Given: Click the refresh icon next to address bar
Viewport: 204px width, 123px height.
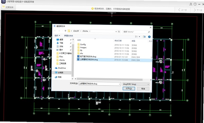Looking at the screenshot, I should pyautogui.click(x=119, y=31).
